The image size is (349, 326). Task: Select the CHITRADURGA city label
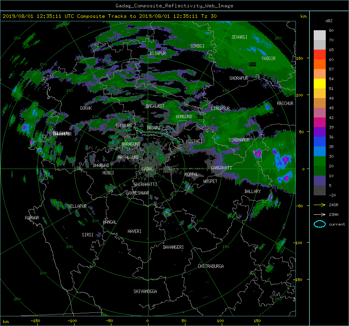pos(211,266)
